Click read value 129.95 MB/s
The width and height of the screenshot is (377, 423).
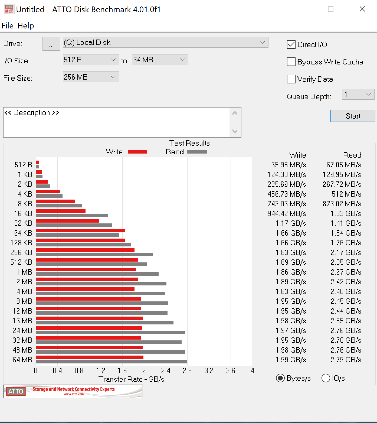342,175
